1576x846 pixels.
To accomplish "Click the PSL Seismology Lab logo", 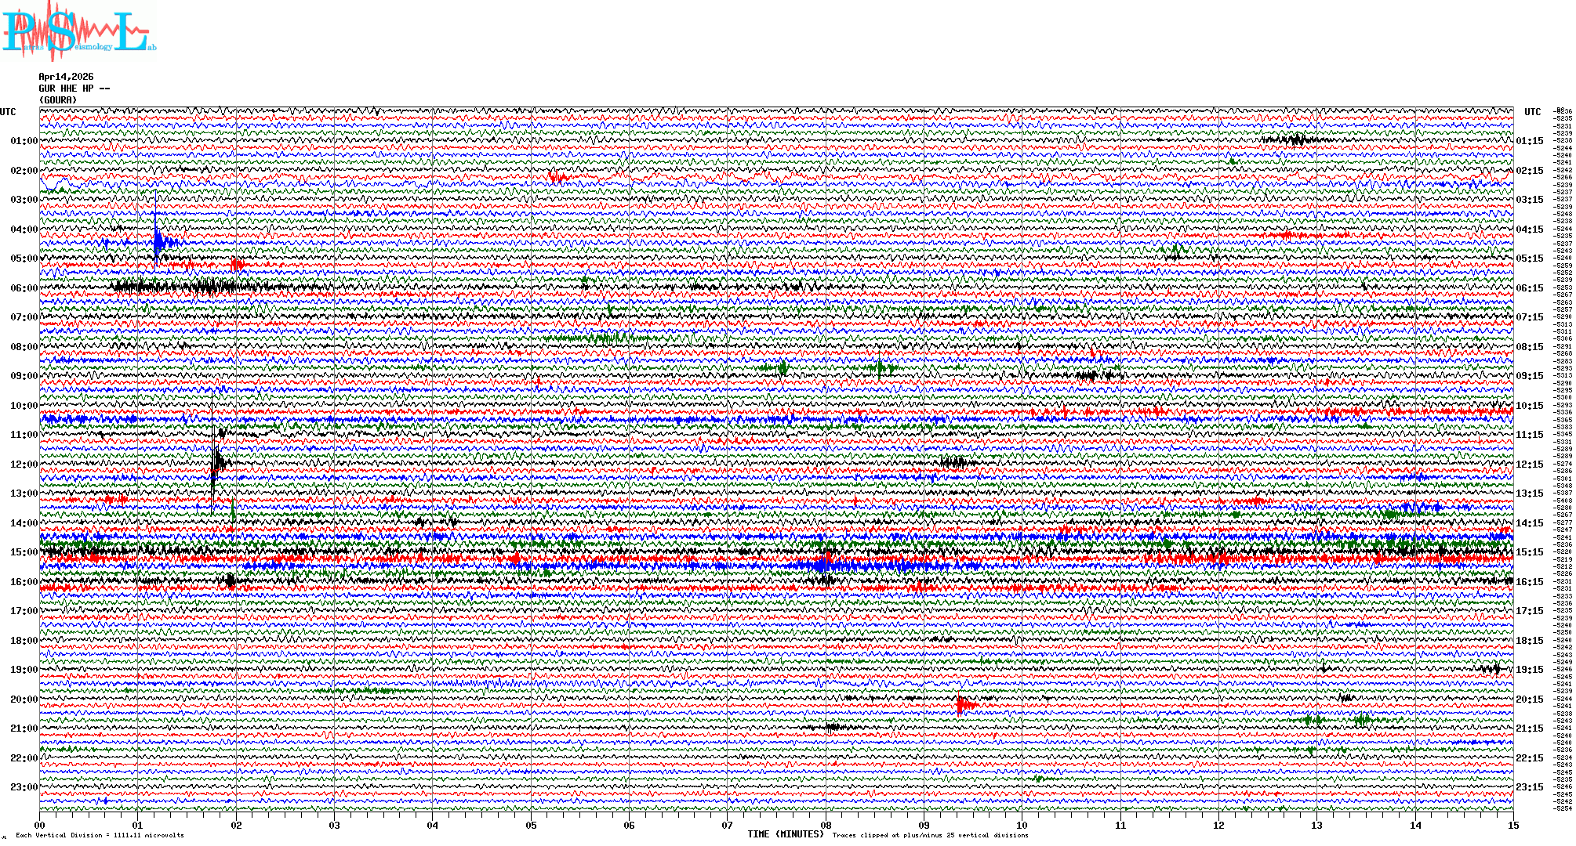I will [77, 31].
